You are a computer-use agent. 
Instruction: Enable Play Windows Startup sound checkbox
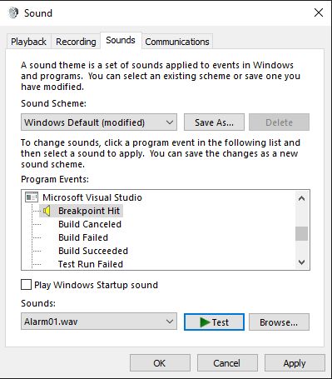(26, 285)
